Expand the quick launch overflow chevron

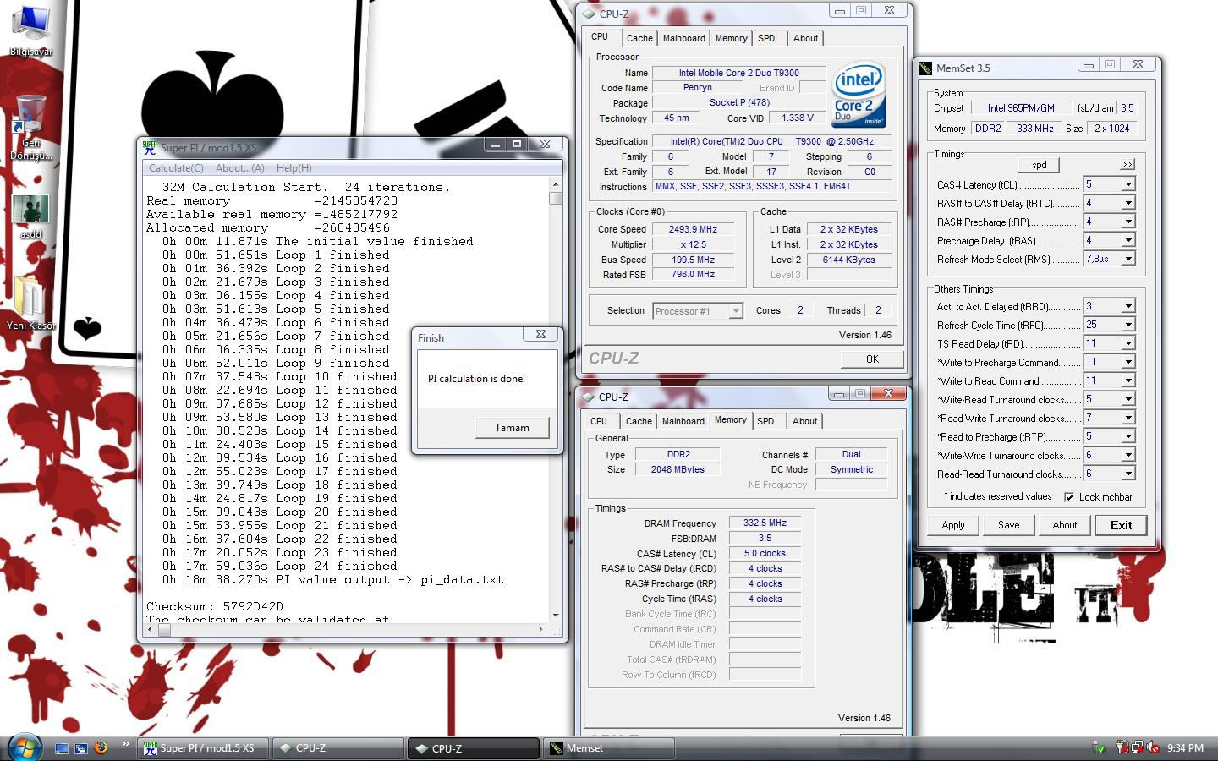(x=125, y=744)
